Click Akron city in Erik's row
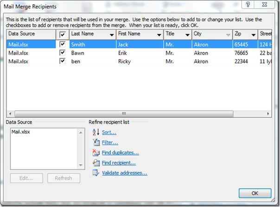The image size is (280, 207). (201, 53)
